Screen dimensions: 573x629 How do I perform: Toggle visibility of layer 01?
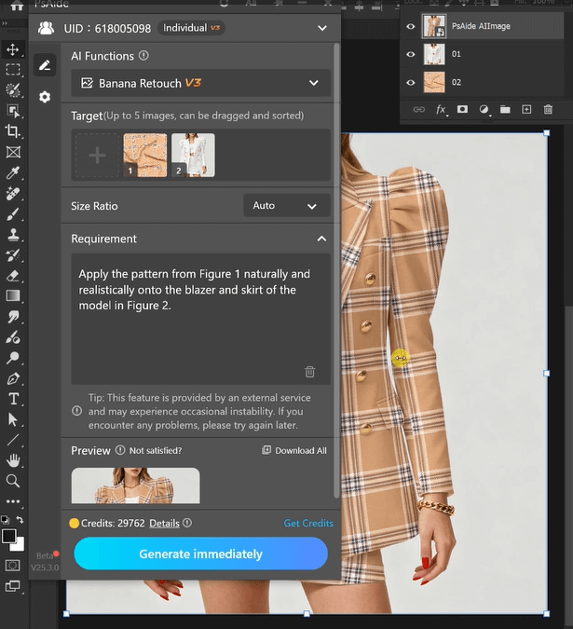pos(411,54)
